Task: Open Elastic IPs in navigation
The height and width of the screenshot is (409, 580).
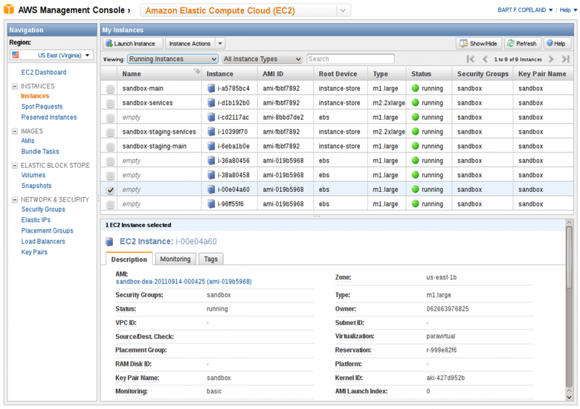Action: [35, 220]
